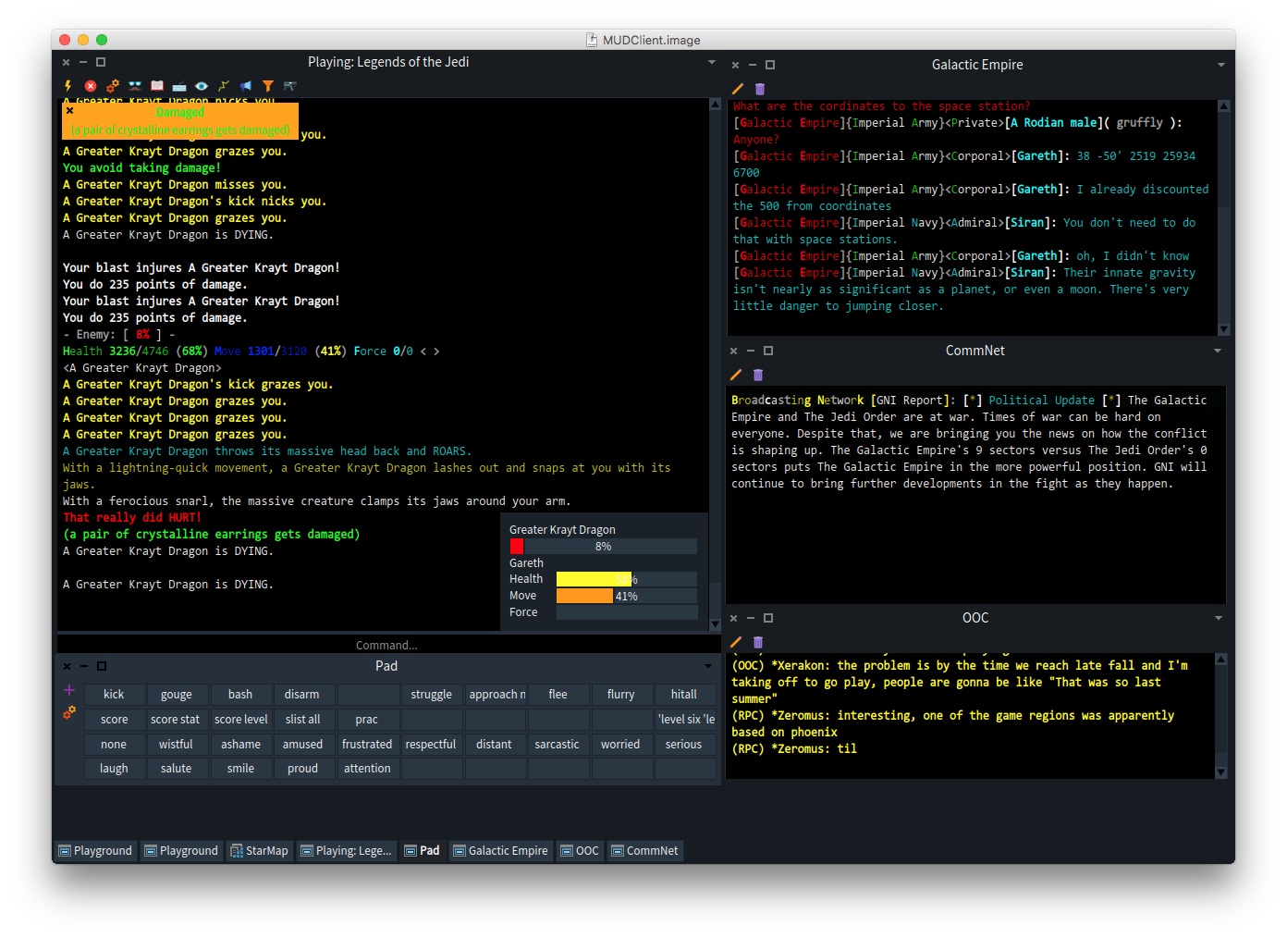Switch to Galactic Empire taskbar tab
1287x938 pixels.
500,850
